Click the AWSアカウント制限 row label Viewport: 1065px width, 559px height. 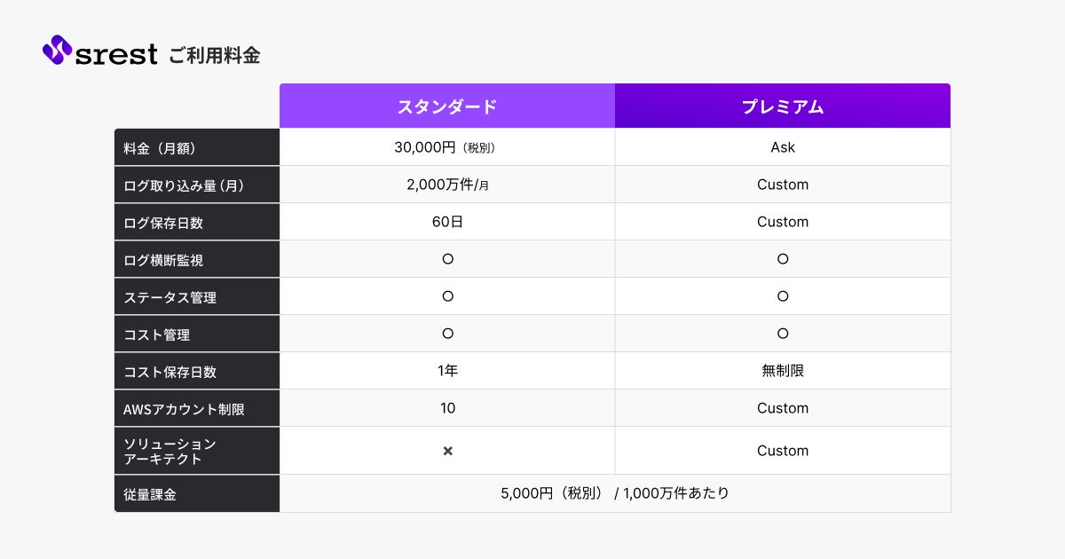click(184, 409)
